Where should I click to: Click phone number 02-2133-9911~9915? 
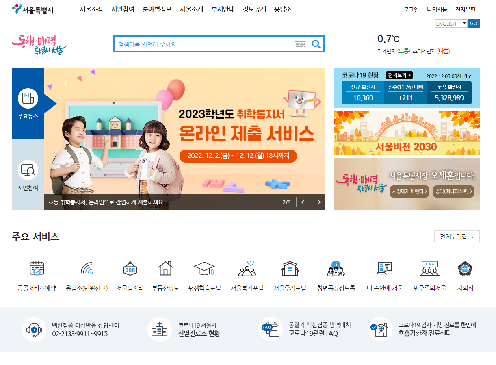(x=80, y=334)
